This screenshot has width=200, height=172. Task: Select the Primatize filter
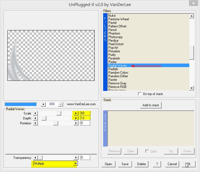(x=114, y=51)
